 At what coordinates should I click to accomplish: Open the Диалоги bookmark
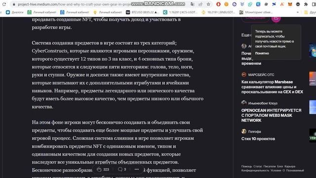click(x=14, y=12)
